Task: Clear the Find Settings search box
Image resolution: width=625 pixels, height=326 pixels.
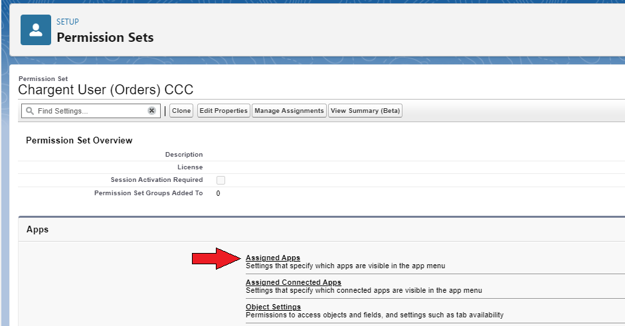Action: point(151,111)
